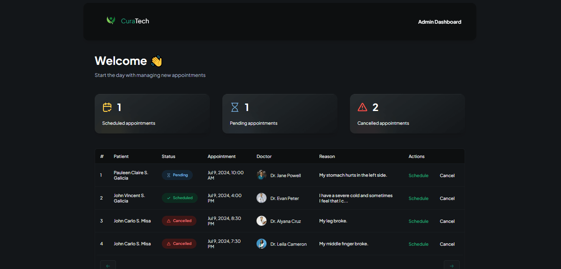Open the Admin Dashboard link
Image resolution: width=561 pixels, height=269 pixels.
point(440,22)
